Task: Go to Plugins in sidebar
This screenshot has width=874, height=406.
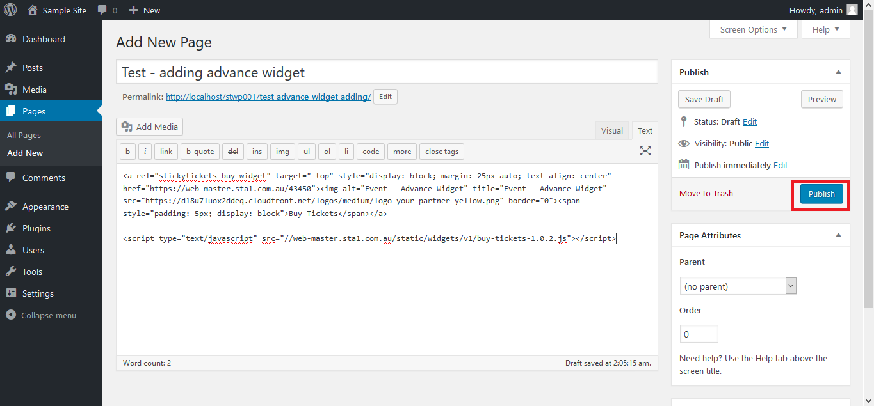Action: [36, 228]
